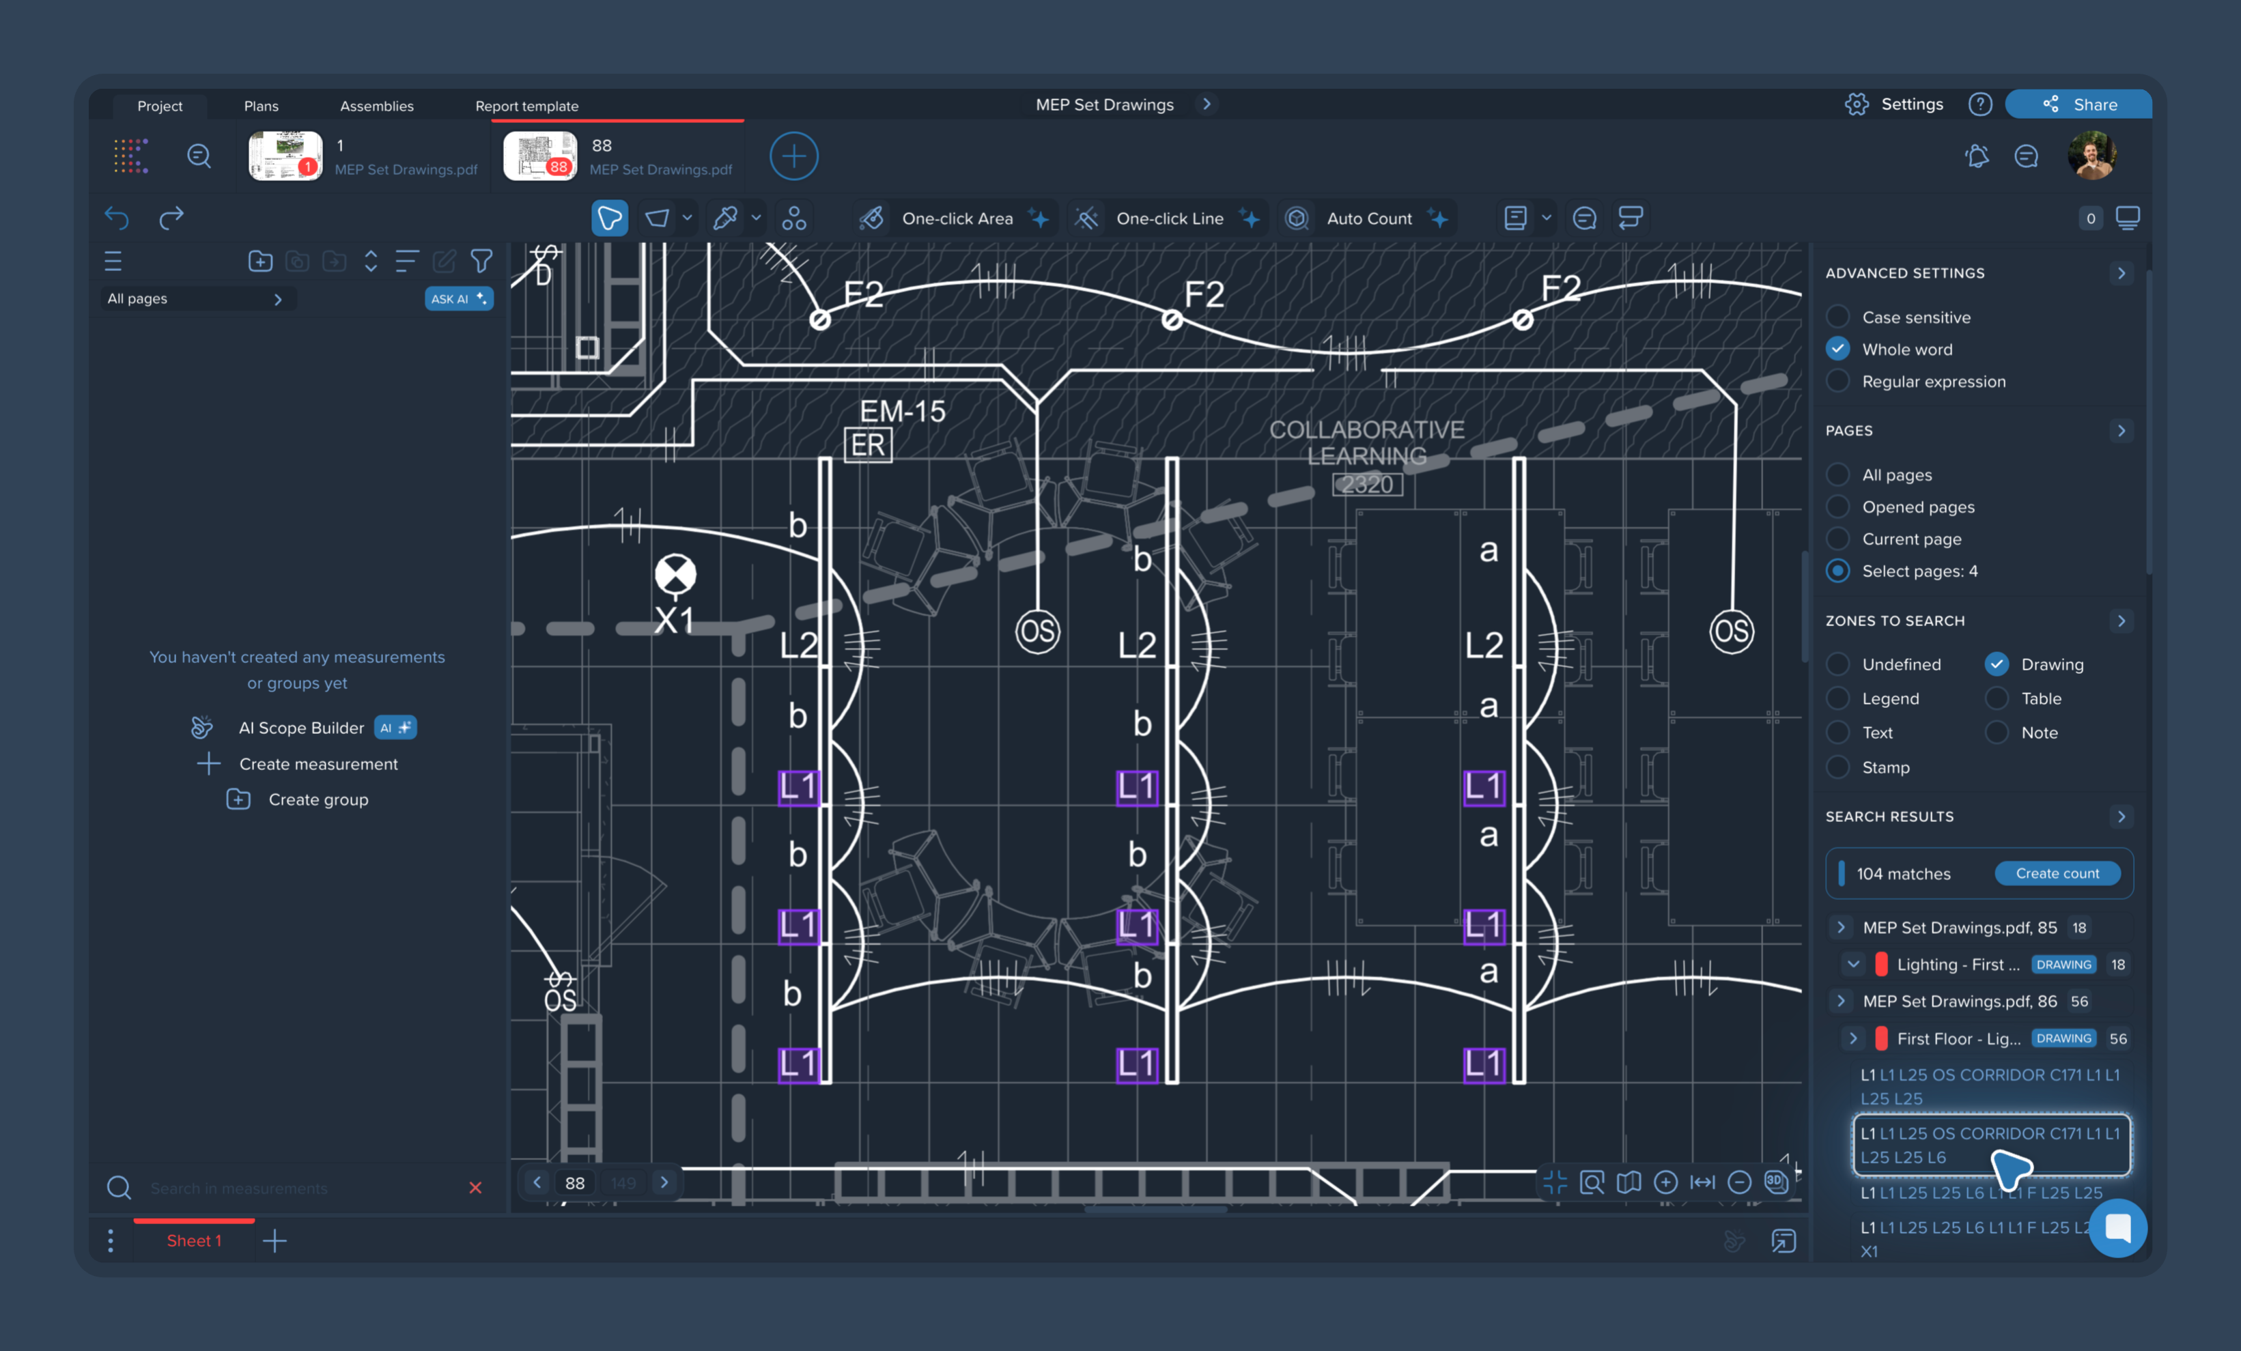Uncheck the Whole word option
Viewport: 2241px width, 1351px height.
pos(1838,349)
